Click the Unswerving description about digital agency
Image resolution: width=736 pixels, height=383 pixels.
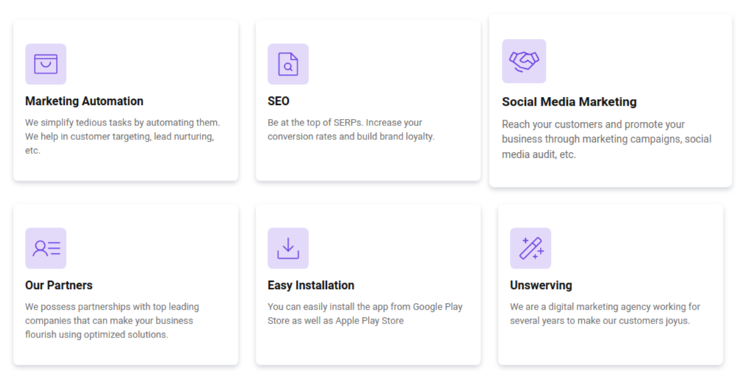pos(605,313)
